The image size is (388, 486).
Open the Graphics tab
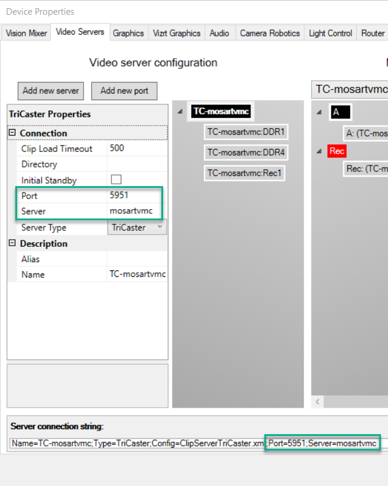(x=128, y=34)
